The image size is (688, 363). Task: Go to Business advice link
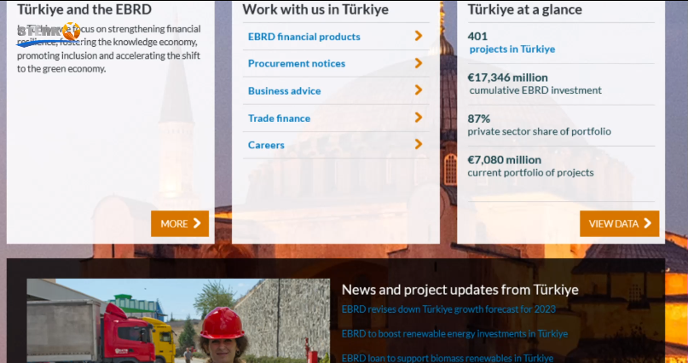point(285,90)
